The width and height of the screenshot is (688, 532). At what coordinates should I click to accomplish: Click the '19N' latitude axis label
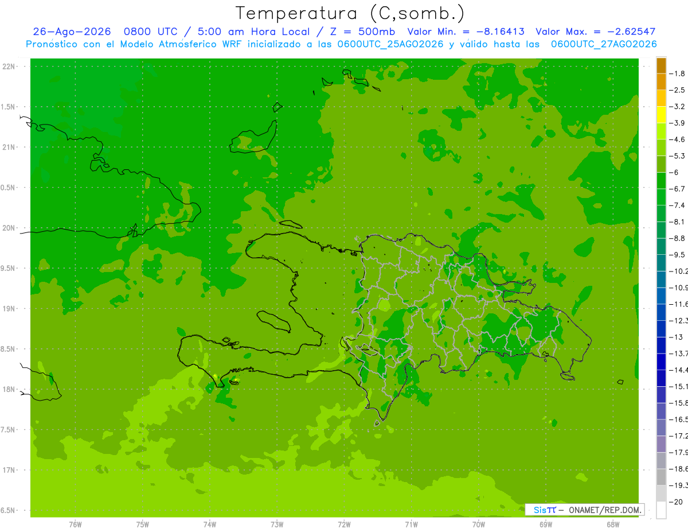coord(9,309)
